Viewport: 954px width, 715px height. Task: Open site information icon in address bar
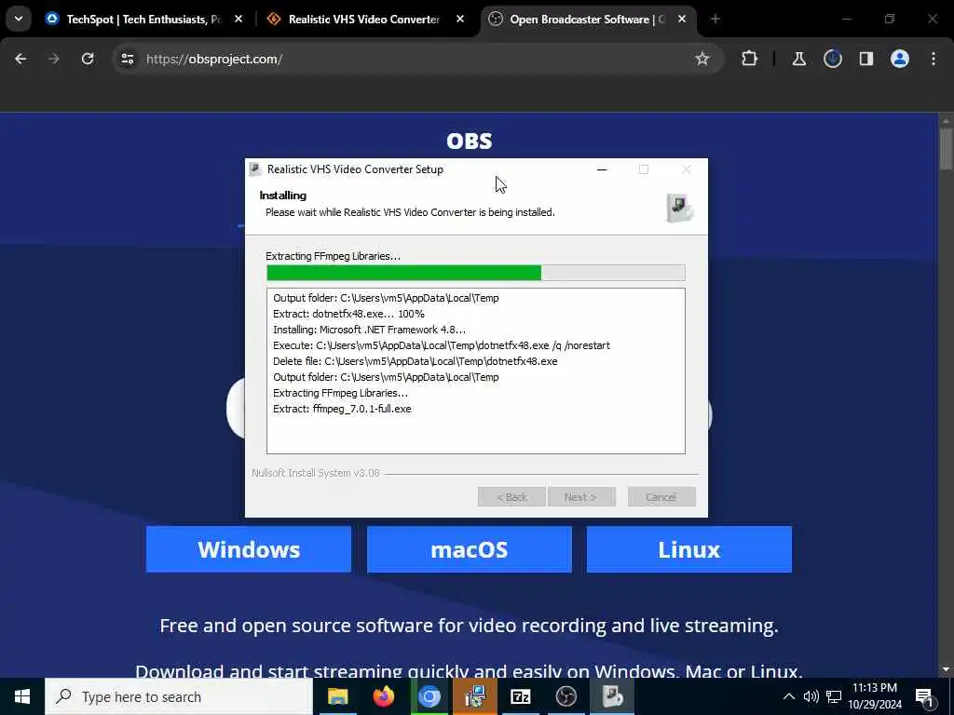[127, 59]
